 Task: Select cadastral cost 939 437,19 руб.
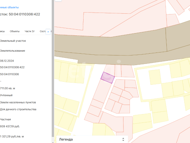pos(10,126)
